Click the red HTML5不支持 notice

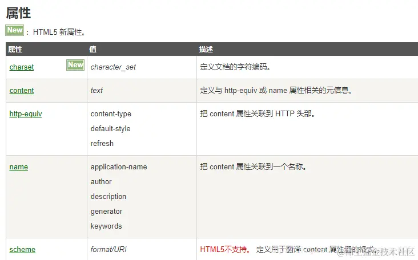coord(225,250)
